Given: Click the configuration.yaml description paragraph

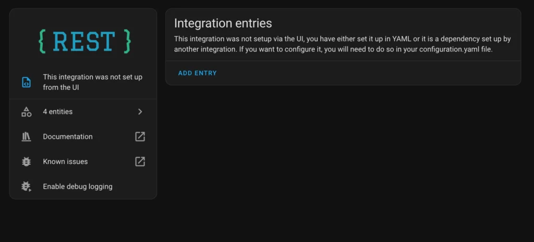Looking at the screenshot, I should pyautogui.click(x=342, y=44).
